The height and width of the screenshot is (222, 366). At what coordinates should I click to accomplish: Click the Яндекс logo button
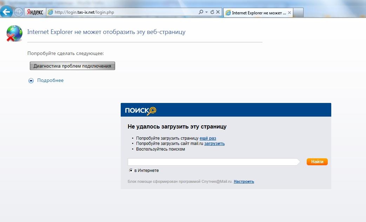pyautogui.click(x=35, y=12)
